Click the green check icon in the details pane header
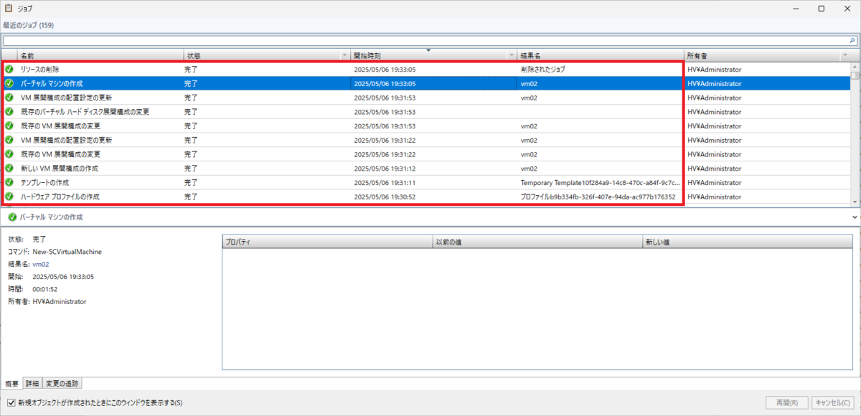This screenshot has height=416, width=861. [x=12, y=217]
